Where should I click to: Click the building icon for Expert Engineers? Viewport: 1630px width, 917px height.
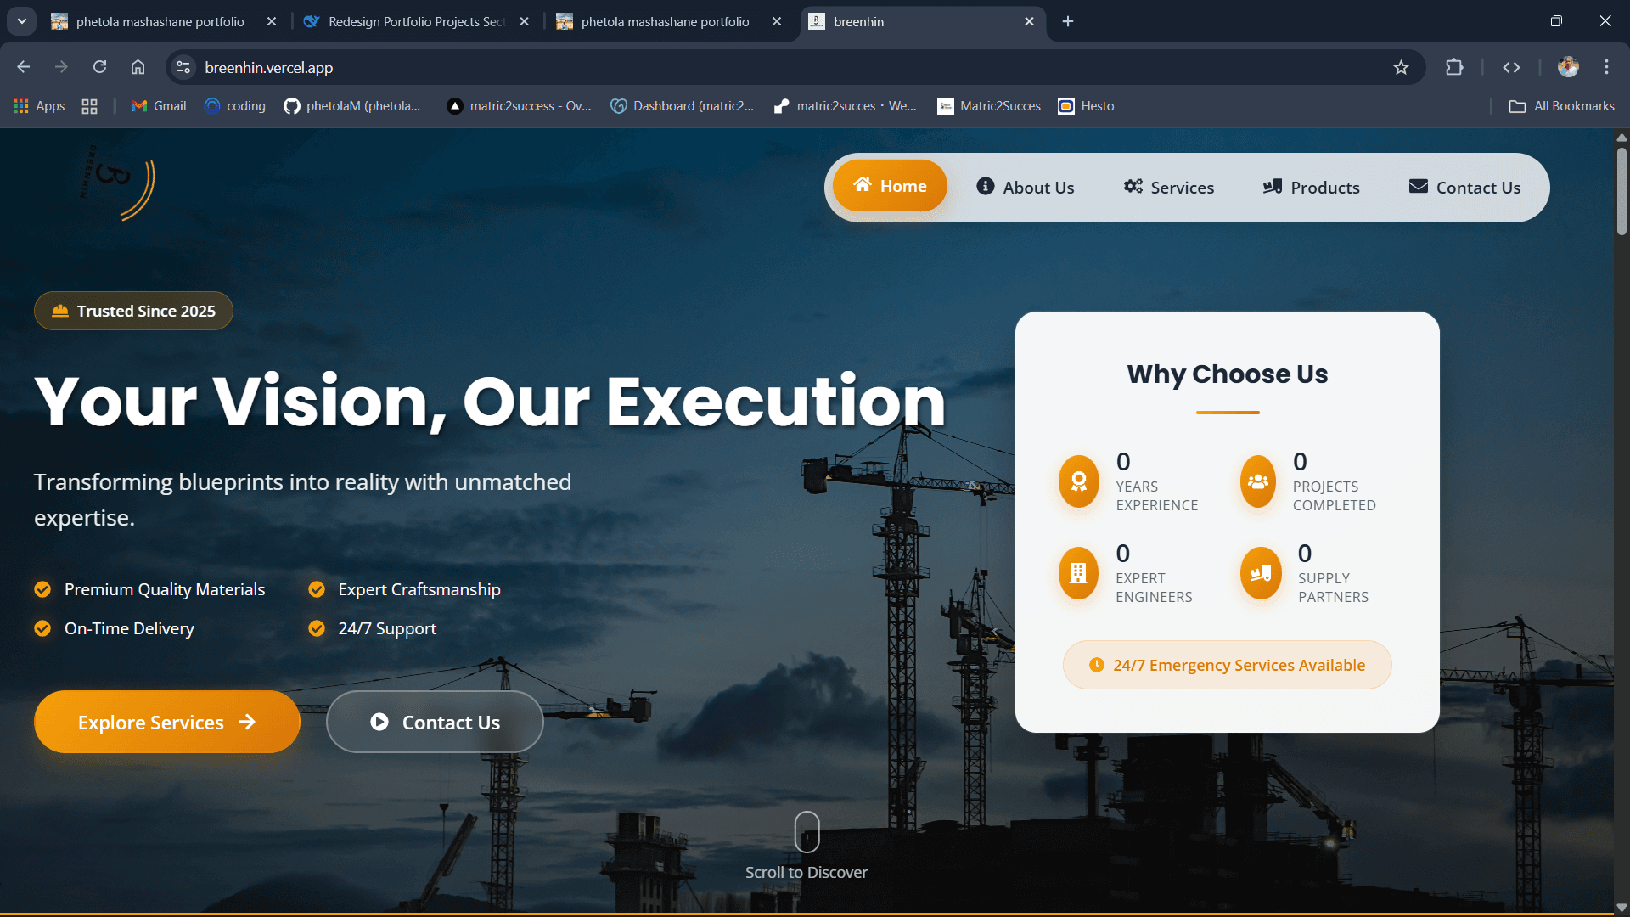point(1078,573)
